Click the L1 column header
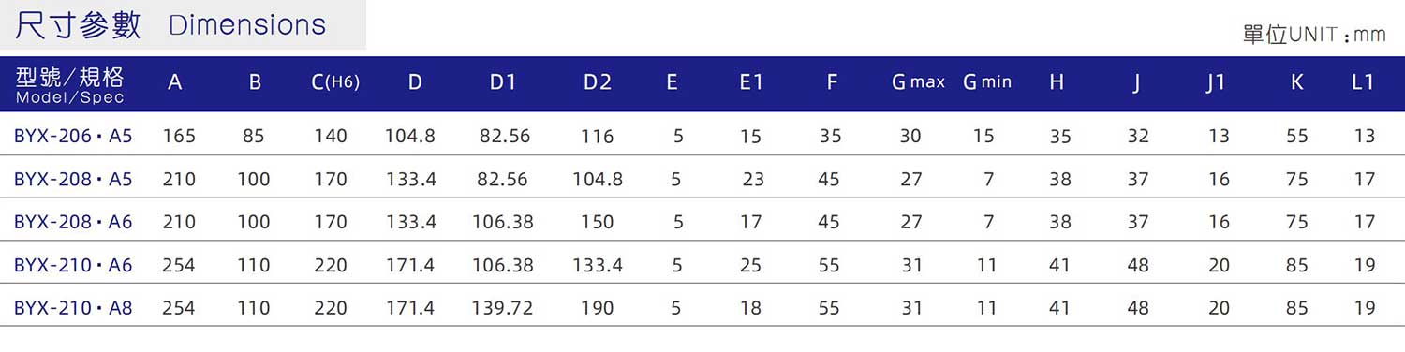 1363,82
